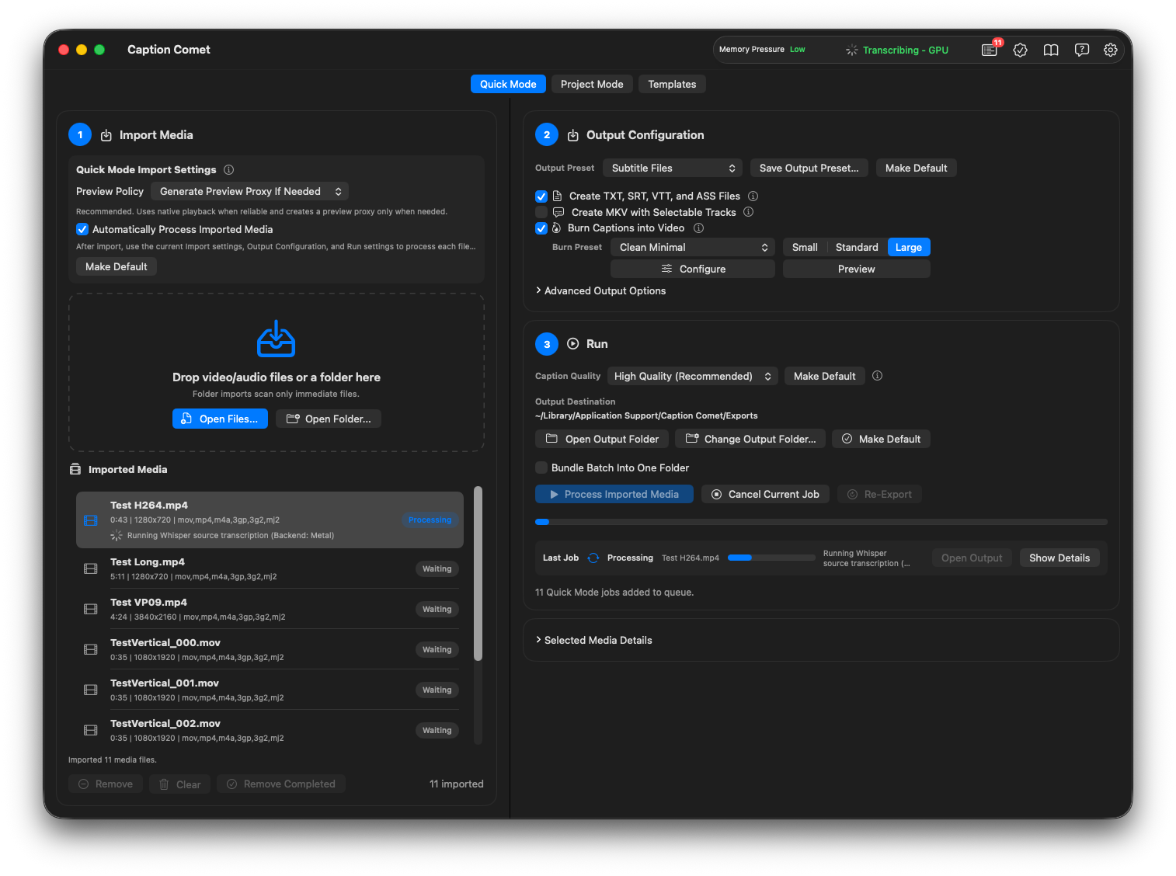Click the Imported Media list scrollbar
This screenshot has width=1176, height=876.
click(x=478, y=573)
